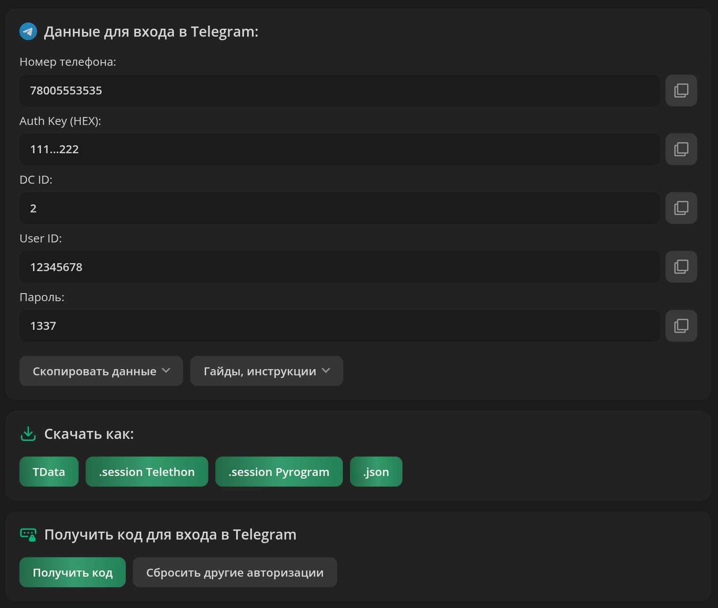Copy the DC ID value

[x=681, y=208]
